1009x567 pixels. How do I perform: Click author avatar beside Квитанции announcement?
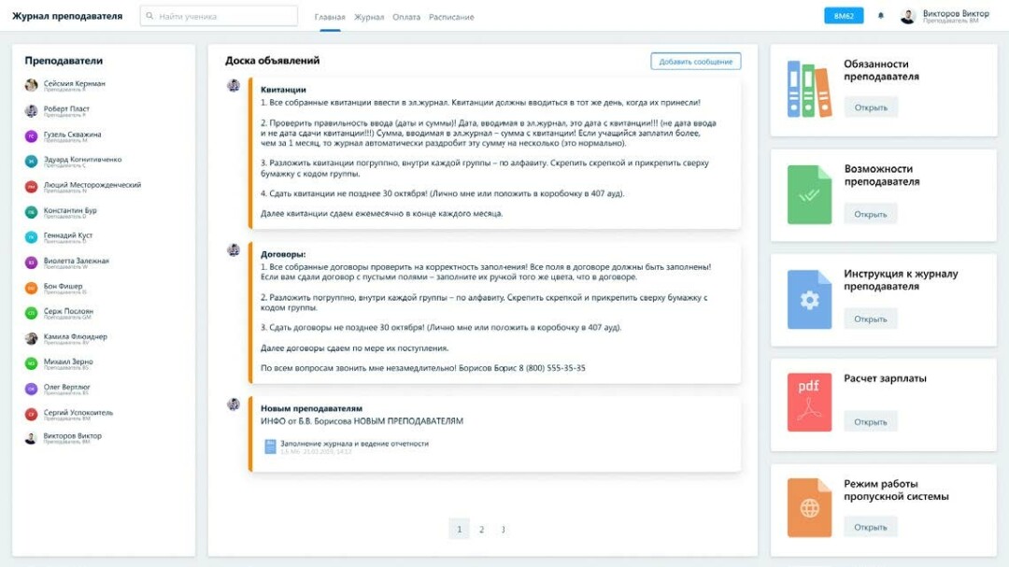coord(234,86)
